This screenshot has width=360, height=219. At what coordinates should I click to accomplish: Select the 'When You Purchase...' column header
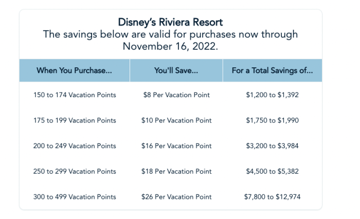75,70
